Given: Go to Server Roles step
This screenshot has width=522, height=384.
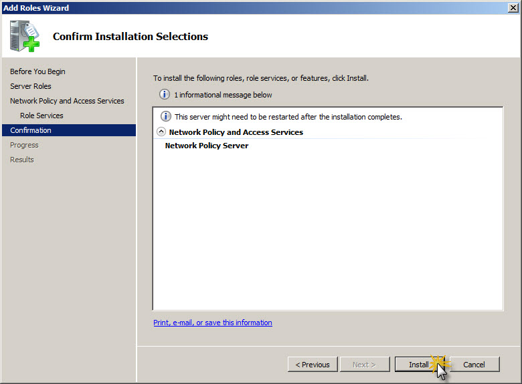Looking at the screenshot, I should pos(31,86).
